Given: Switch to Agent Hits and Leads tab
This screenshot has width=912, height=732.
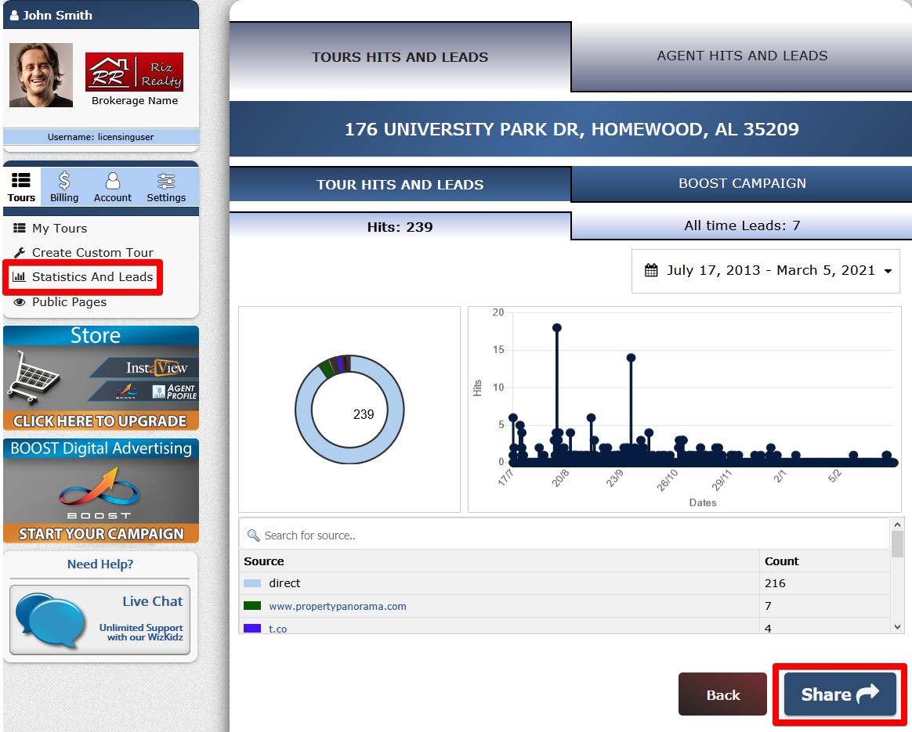Looking at the screenshot, I should coord(741,56).
